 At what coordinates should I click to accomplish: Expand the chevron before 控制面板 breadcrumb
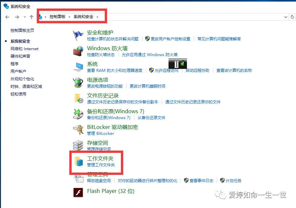click(45, 17)
